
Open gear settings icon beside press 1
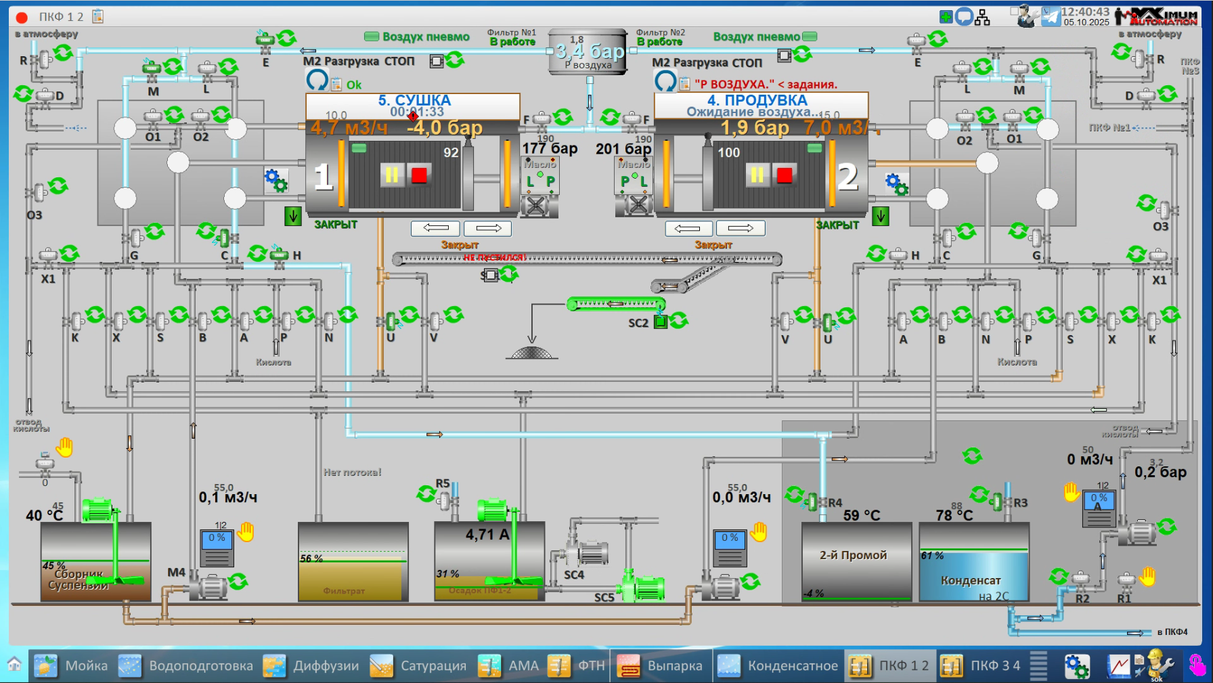click(x=275, y=180)
